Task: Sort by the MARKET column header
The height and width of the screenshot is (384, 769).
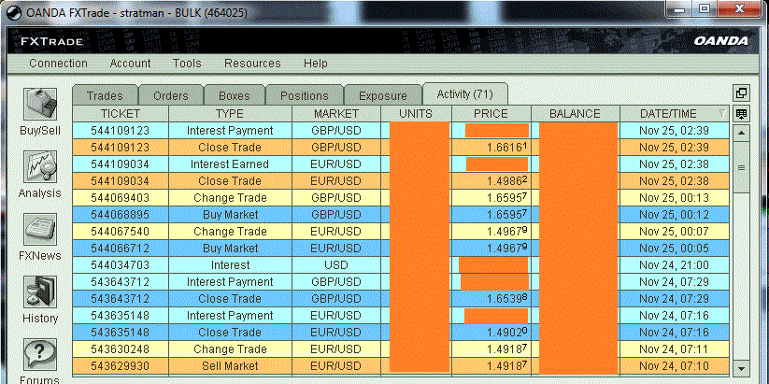Action: coord(336,114)
